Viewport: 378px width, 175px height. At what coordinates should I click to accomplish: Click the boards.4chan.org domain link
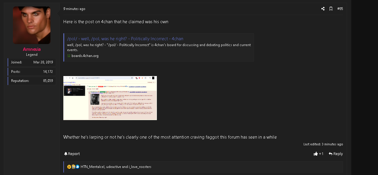coord(85,56)
